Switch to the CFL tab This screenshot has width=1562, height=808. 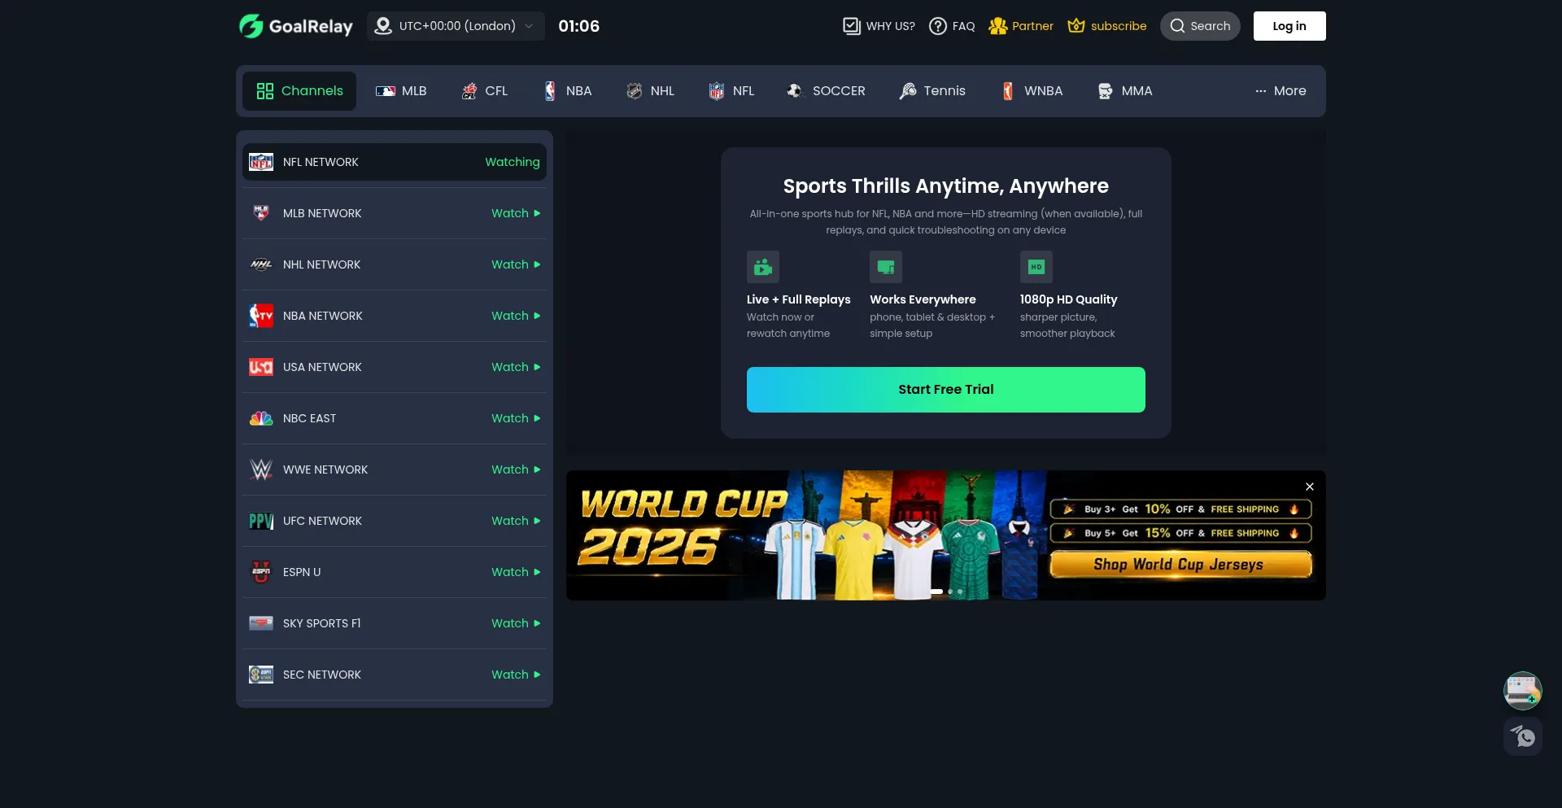click(484, 91)
